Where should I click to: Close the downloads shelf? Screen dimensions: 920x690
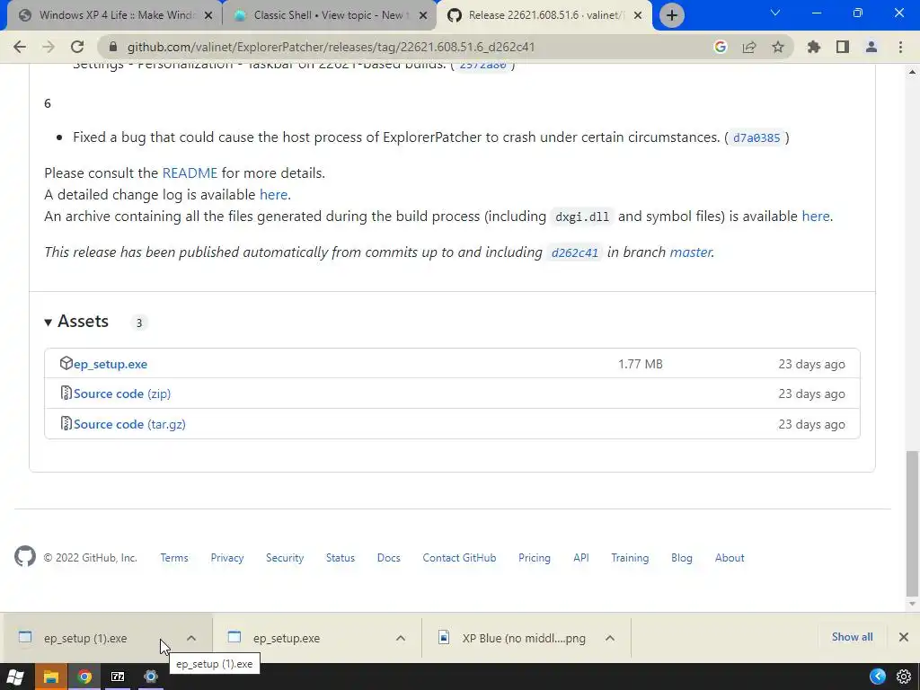(x=904, y=637)
